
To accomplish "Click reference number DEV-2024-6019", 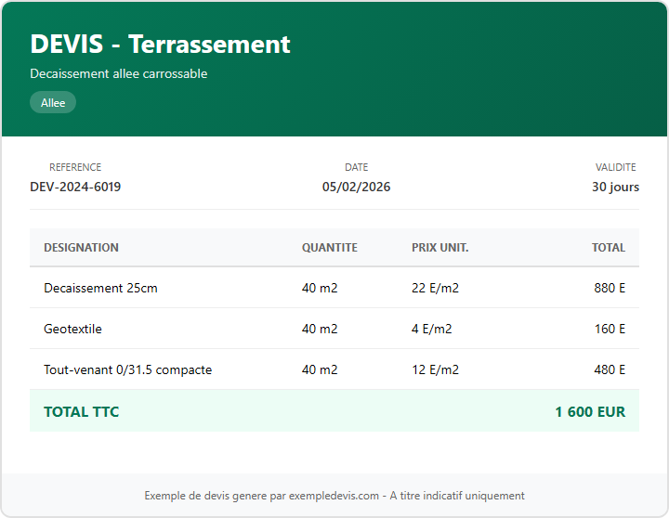I will 75,187.
